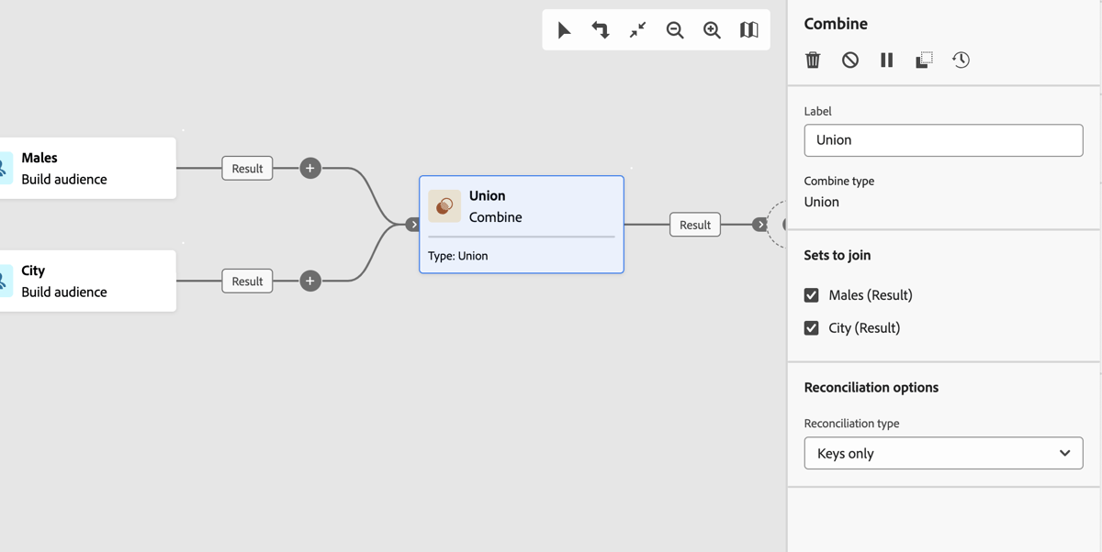Image resolution: width=1102 pixels, height=552 pixels.
Task: Copy the Union activity using the duplicate icon
Action: (923, 60)
